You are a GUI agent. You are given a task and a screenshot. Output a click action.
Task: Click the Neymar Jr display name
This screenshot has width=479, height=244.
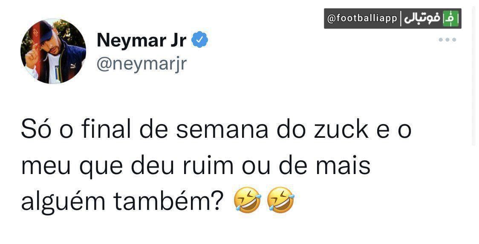pos(141,41)
